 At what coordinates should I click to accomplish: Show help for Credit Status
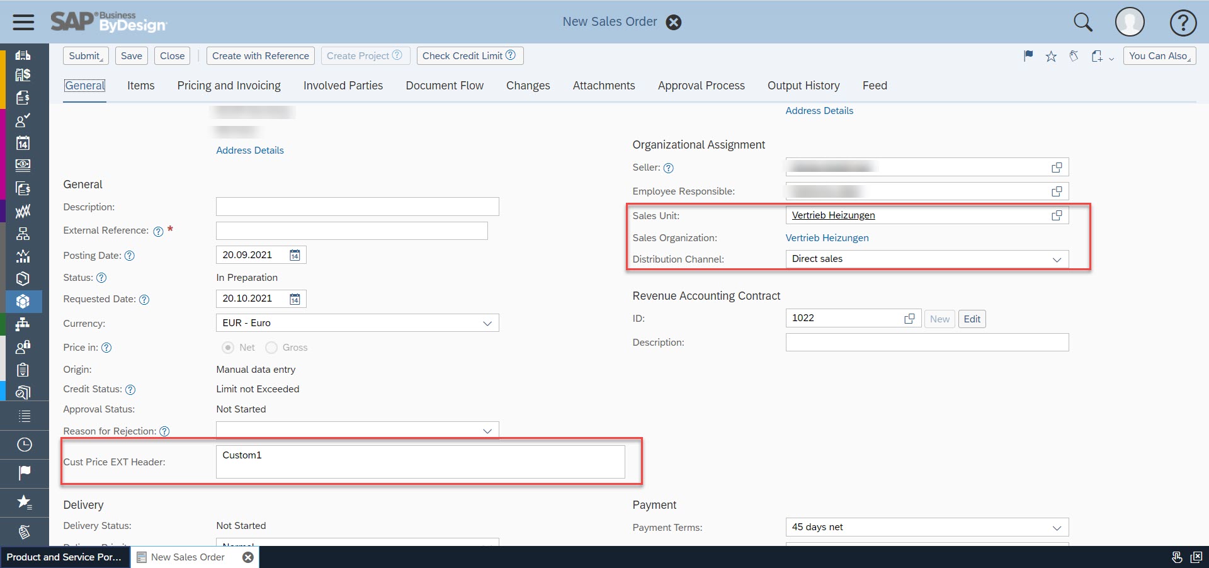130,390
